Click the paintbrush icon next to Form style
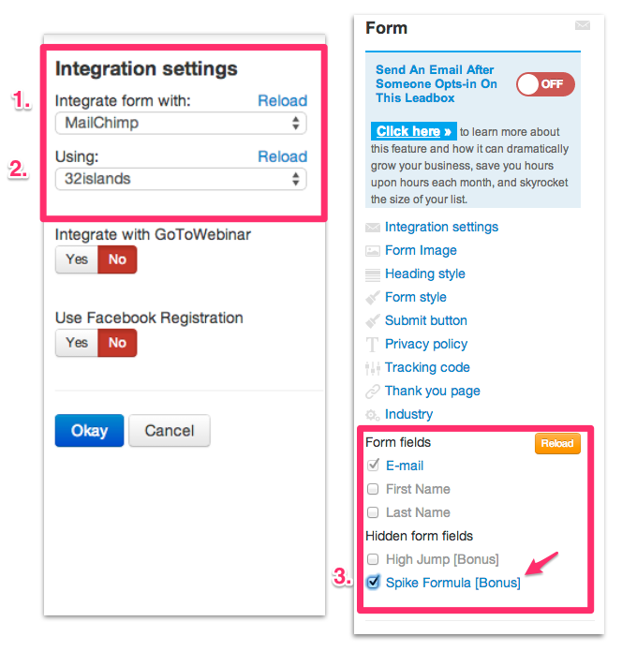The height and width of the screenshot is (651, 622). pos(373,298)
